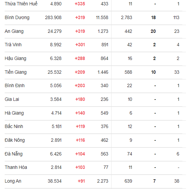187x189 pixels.
Task: Select the Thừa Thiên Huế province name
Action: click(21, 4)
